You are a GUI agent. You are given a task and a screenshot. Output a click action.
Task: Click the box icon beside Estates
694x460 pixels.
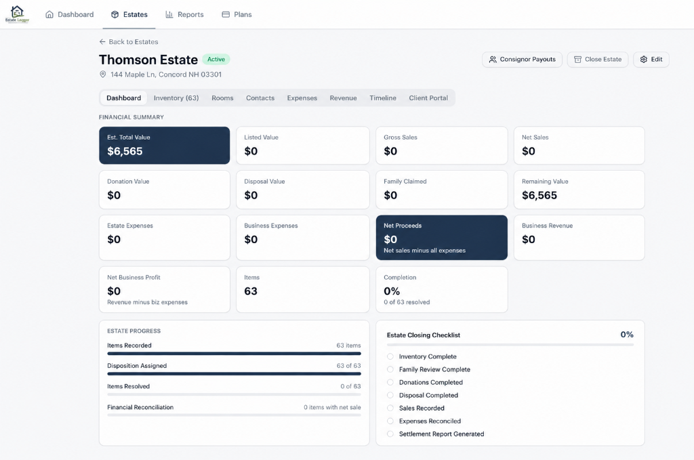[x=115, y=15]
